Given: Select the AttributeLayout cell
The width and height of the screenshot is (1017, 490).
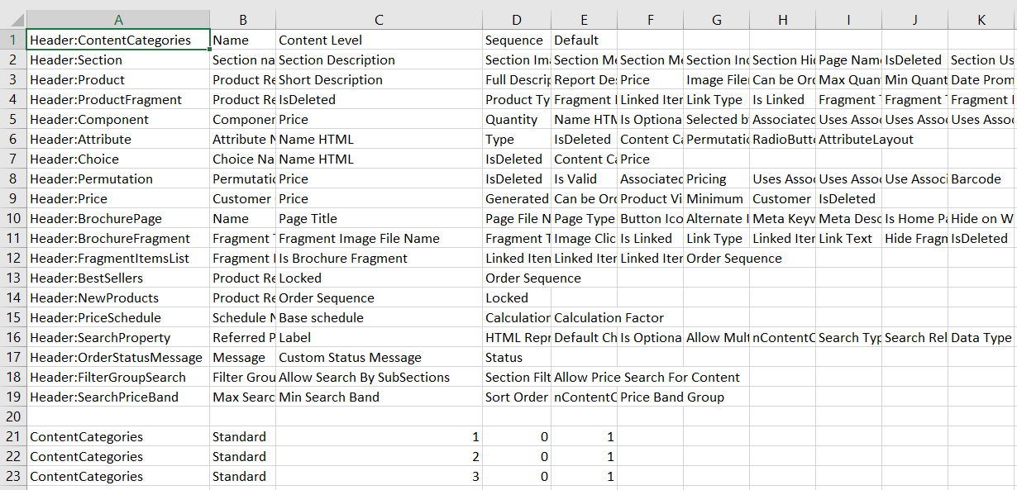Looking at the screenshot, I should pyautogui.click(x=848, y=139).
